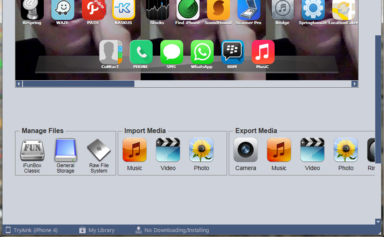Open CoNtacT dock icon
This screenshot has height=237, width=384.
point(111,52)
